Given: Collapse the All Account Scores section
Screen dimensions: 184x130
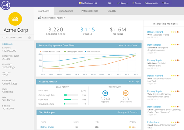Looking at the screenshot, I should point(30,38).
